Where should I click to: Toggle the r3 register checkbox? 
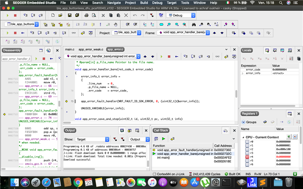click(247, 153)
